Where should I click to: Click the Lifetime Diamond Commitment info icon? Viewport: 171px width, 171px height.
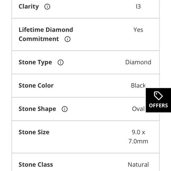(68, 39)
